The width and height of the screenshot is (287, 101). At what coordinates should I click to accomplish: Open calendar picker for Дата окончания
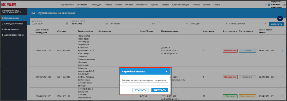107,24
